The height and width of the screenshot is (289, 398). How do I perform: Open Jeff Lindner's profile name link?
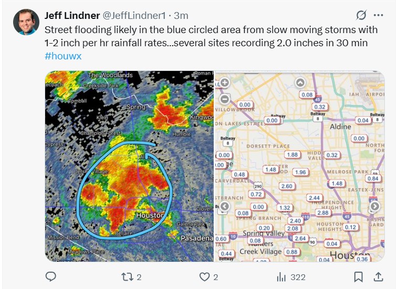click(x=72, y=15)
